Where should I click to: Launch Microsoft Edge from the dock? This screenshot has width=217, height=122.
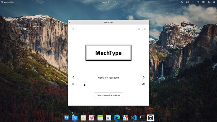(x=117, y=118)
